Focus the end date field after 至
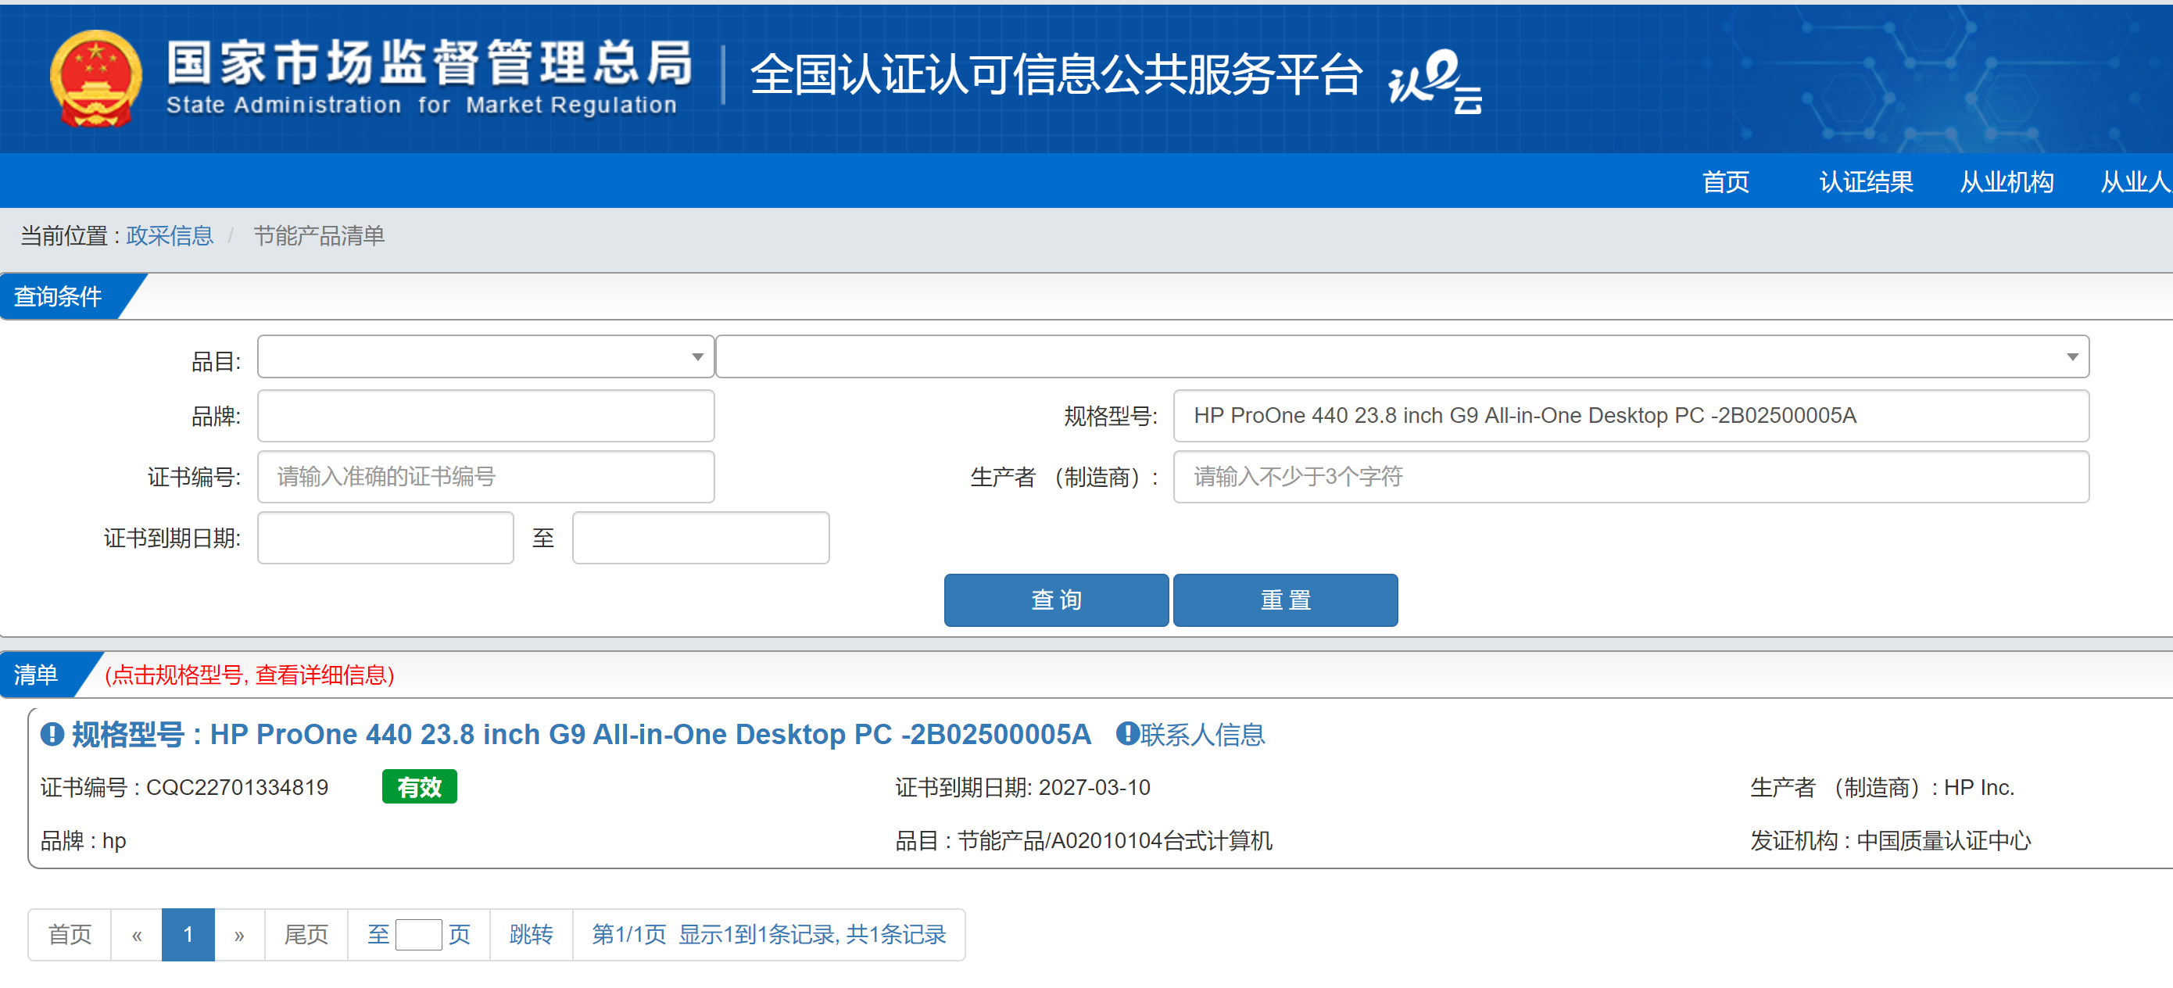The image size is (2173, 988). tap(700, 538)
